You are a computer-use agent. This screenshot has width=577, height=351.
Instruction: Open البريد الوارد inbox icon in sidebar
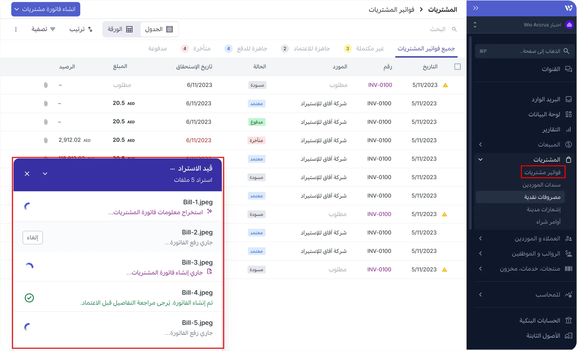pyautogui.click(x=569, y=99)
